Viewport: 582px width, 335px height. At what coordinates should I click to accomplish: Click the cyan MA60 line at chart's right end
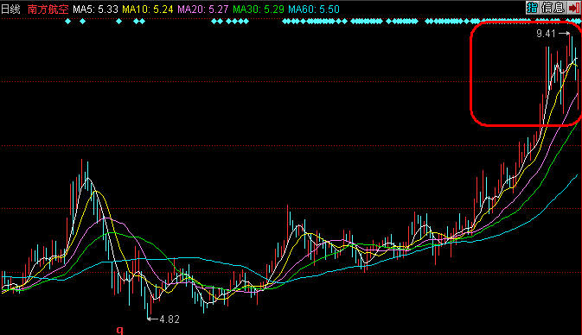click(x=576, y=176)
